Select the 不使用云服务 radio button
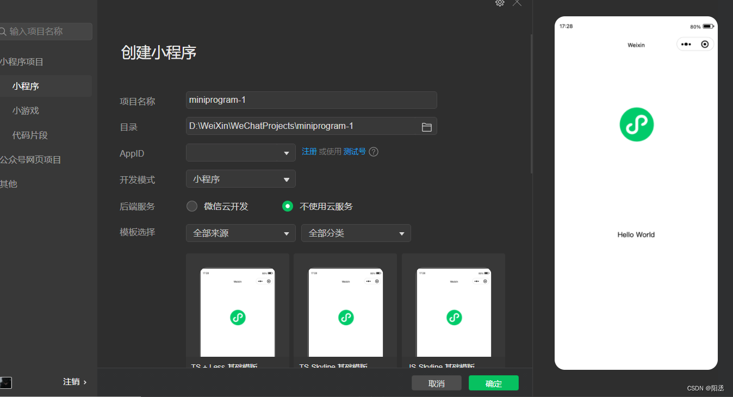The height and width of the screenshot is (397, 733). 288,206
